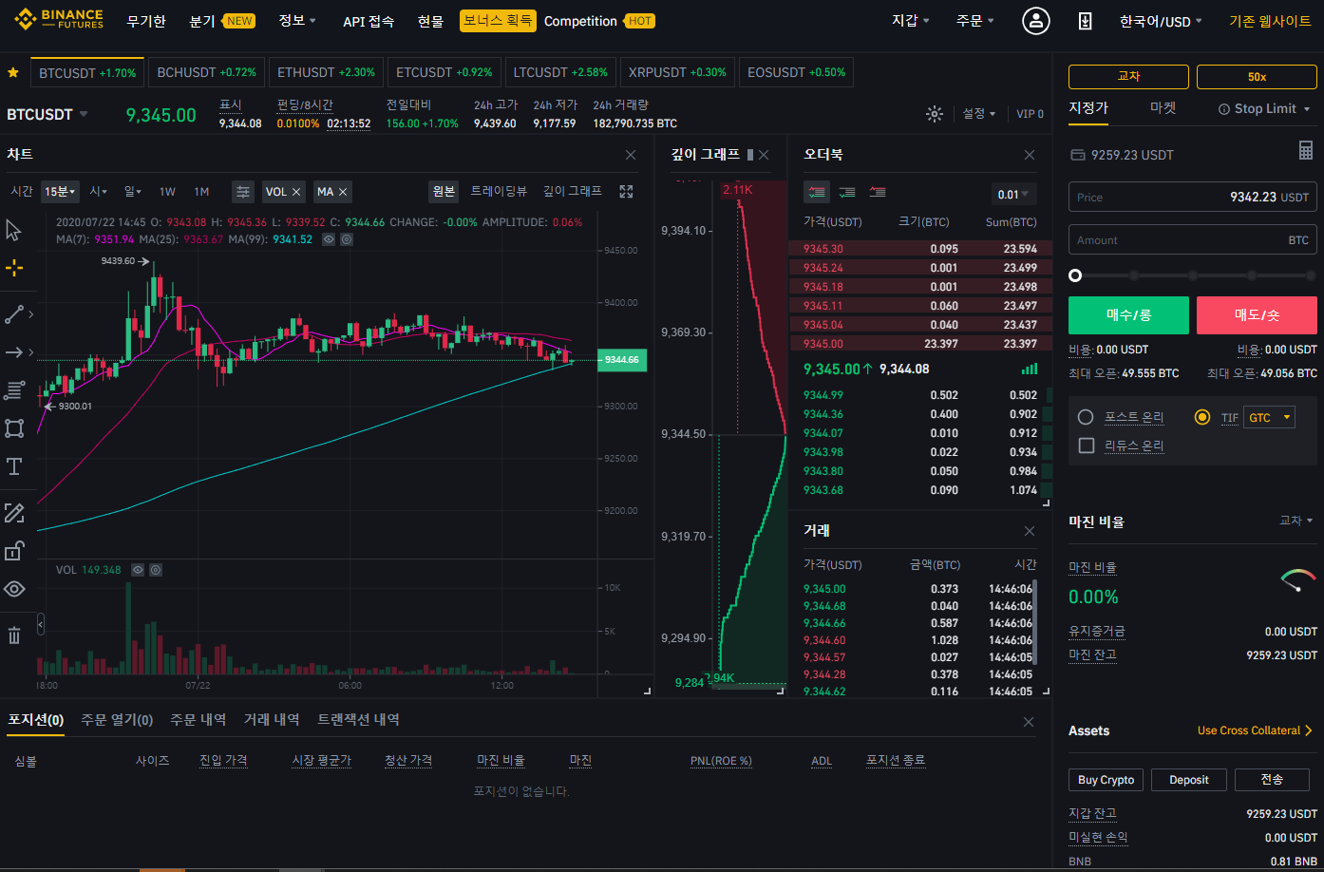Show asks-only order book view
The width and height of the screenshot is (1324, 872).
point(878,192)
